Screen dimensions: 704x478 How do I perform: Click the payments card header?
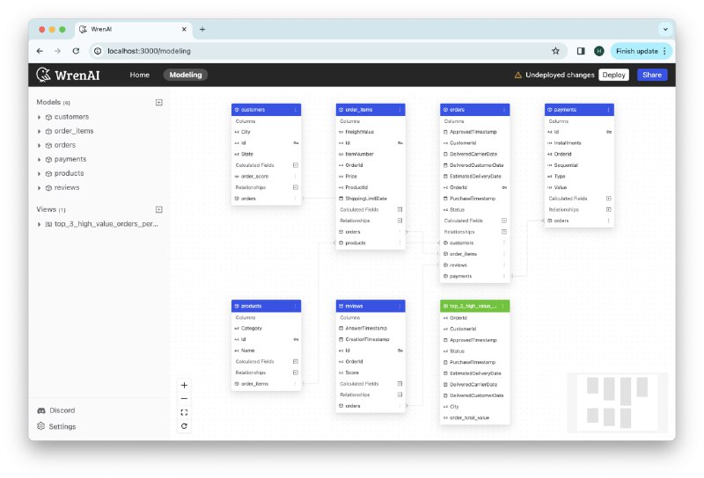(x=579, y=110)
